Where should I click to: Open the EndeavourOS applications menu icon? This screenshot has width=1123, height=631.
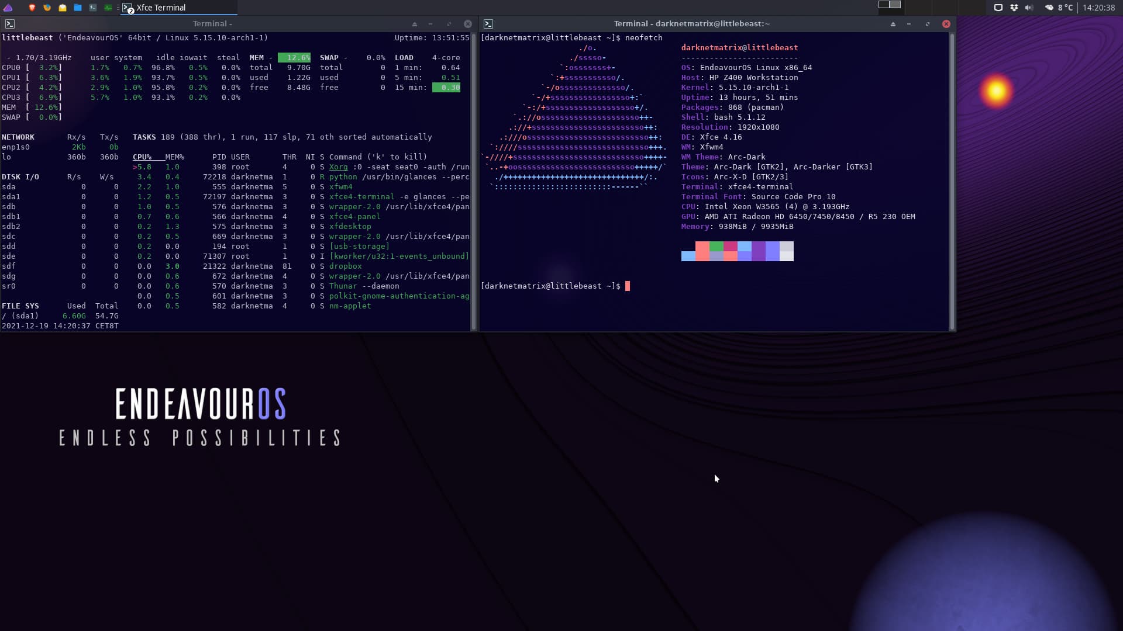tap(8, 8)
